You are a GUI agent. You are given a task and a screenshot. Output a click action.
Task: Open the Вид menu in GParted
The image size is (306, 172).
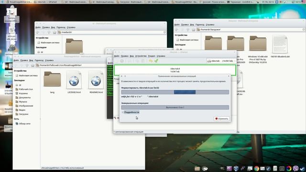(x=132, y=56)
